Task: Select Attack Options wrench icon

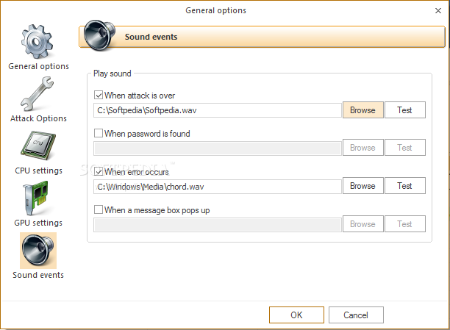Action: 38,94
